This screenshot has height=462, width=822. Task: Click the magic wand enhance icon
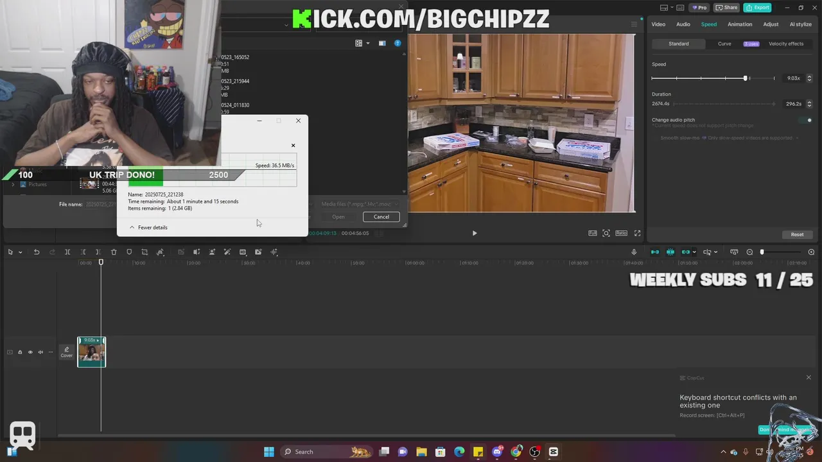(x=227, y=252)
